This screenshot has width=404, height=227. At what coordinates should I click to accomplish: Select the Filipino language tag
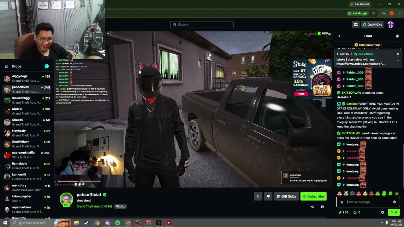pyautogui.click(x=120, y=206)
